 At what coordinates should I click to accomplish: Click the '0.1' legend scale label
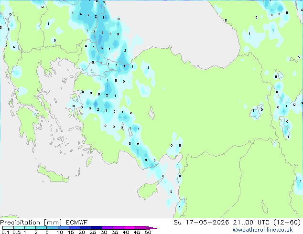coord(5,232)
